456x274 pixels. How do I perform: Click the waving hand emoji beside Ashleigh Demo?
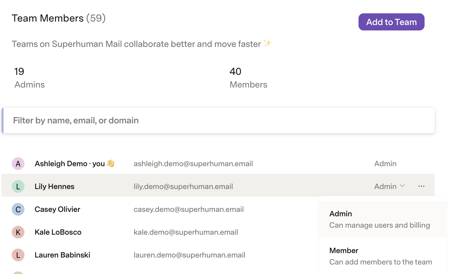111,163
